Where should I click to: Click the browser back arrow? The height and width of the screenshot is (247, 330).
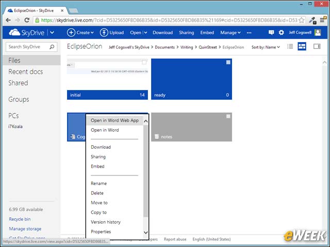(x=8, y=20)
